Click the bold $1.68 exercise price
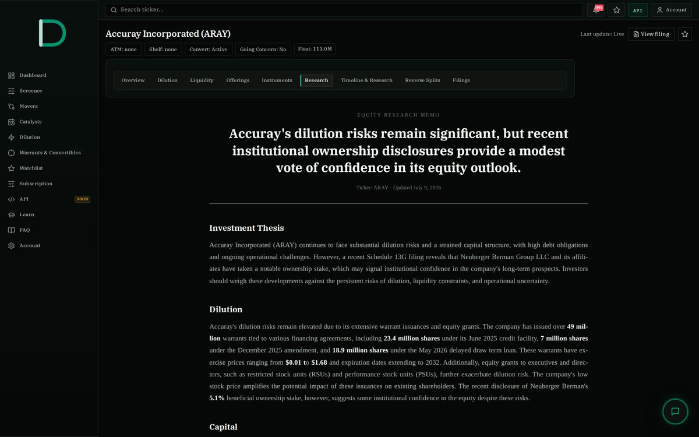 click(x=319, y=362)
